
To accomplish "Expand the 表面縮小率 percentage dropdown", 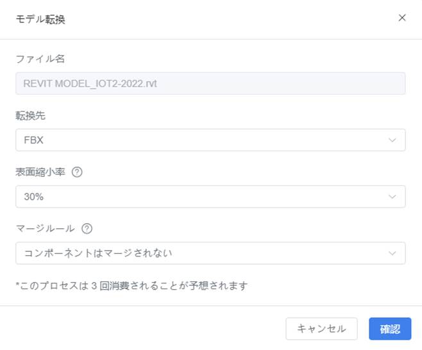I will (x=210, y=196).
